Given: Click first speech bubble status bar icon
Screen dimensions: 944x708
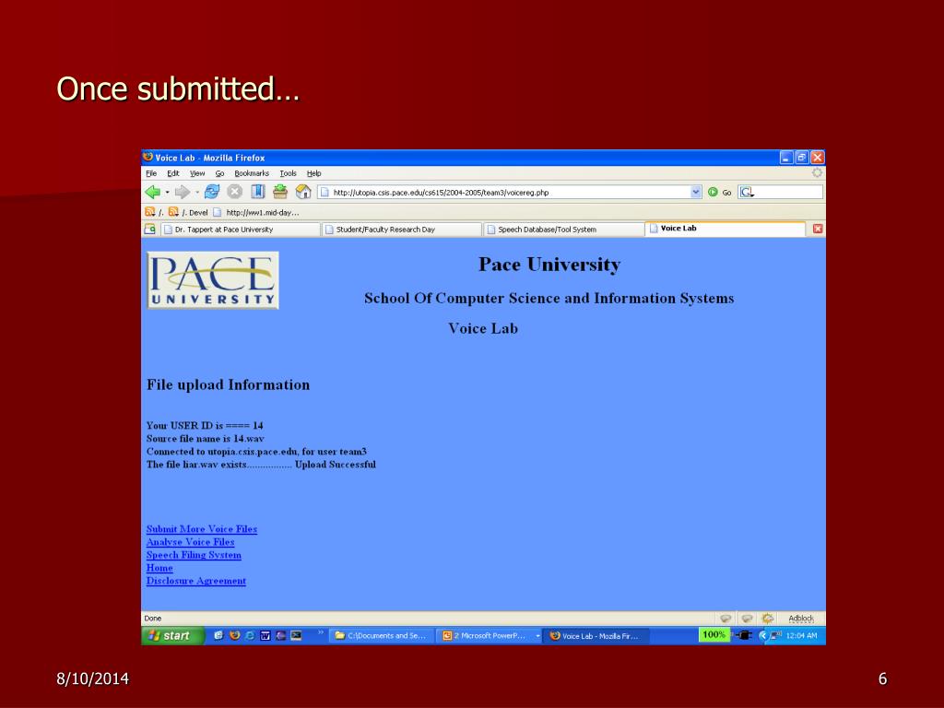Looking at the screenshot, I should coord(726,619).
